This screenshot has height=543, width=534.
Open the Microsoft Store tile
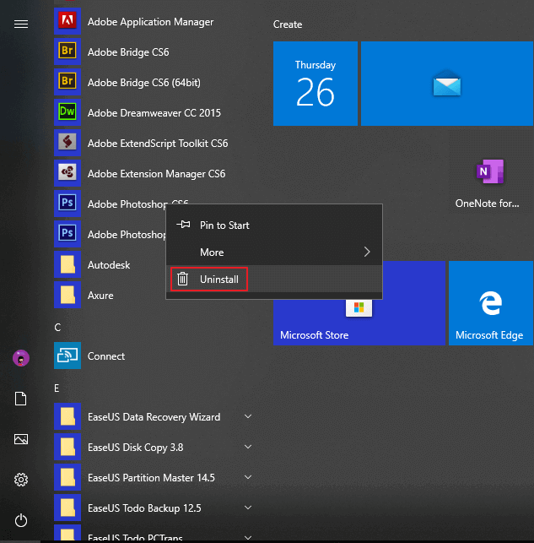coord(359,304)
